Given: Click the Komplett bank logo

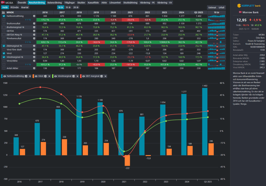Looking at the screenshot, I should pos(249,6).
